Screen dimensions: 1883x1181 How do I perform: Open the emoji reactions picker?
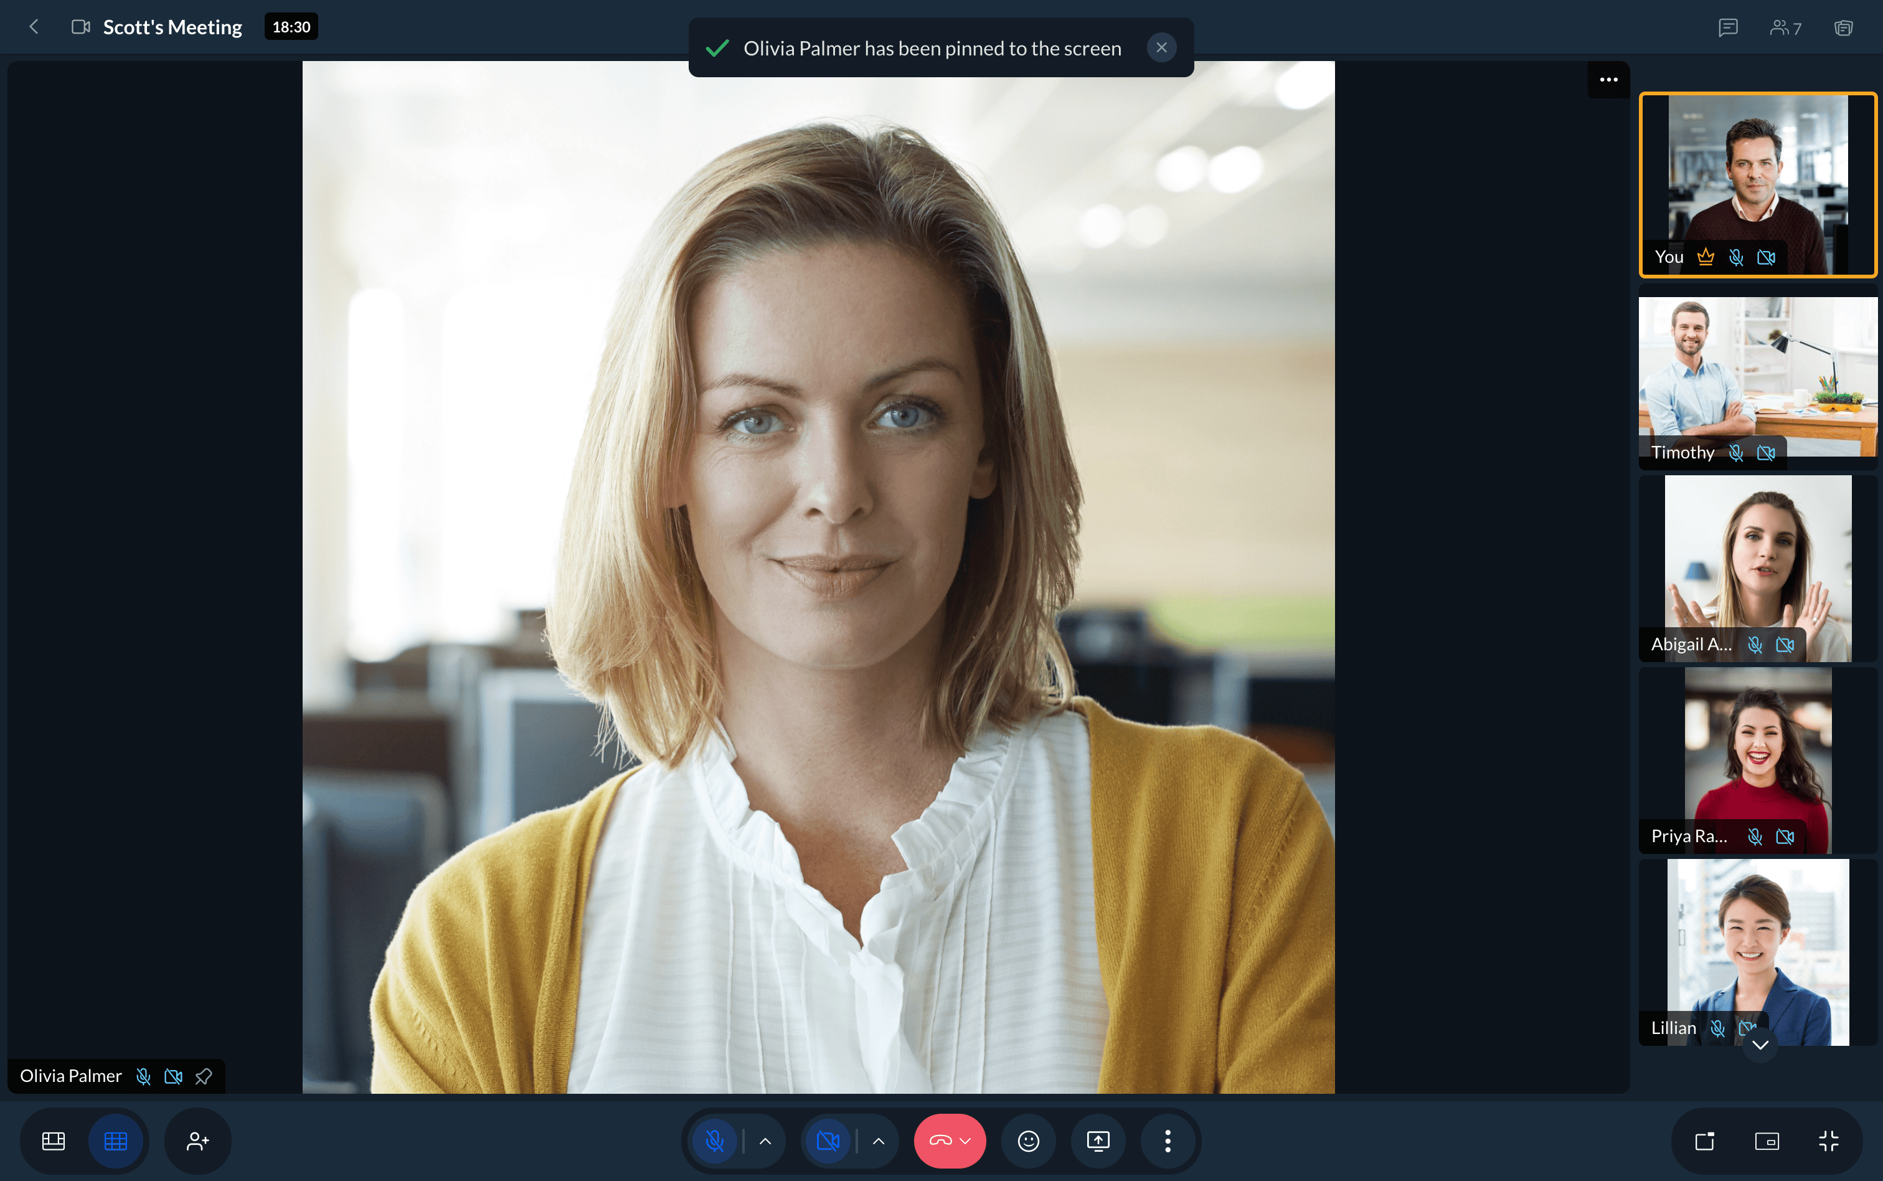1028,1141
